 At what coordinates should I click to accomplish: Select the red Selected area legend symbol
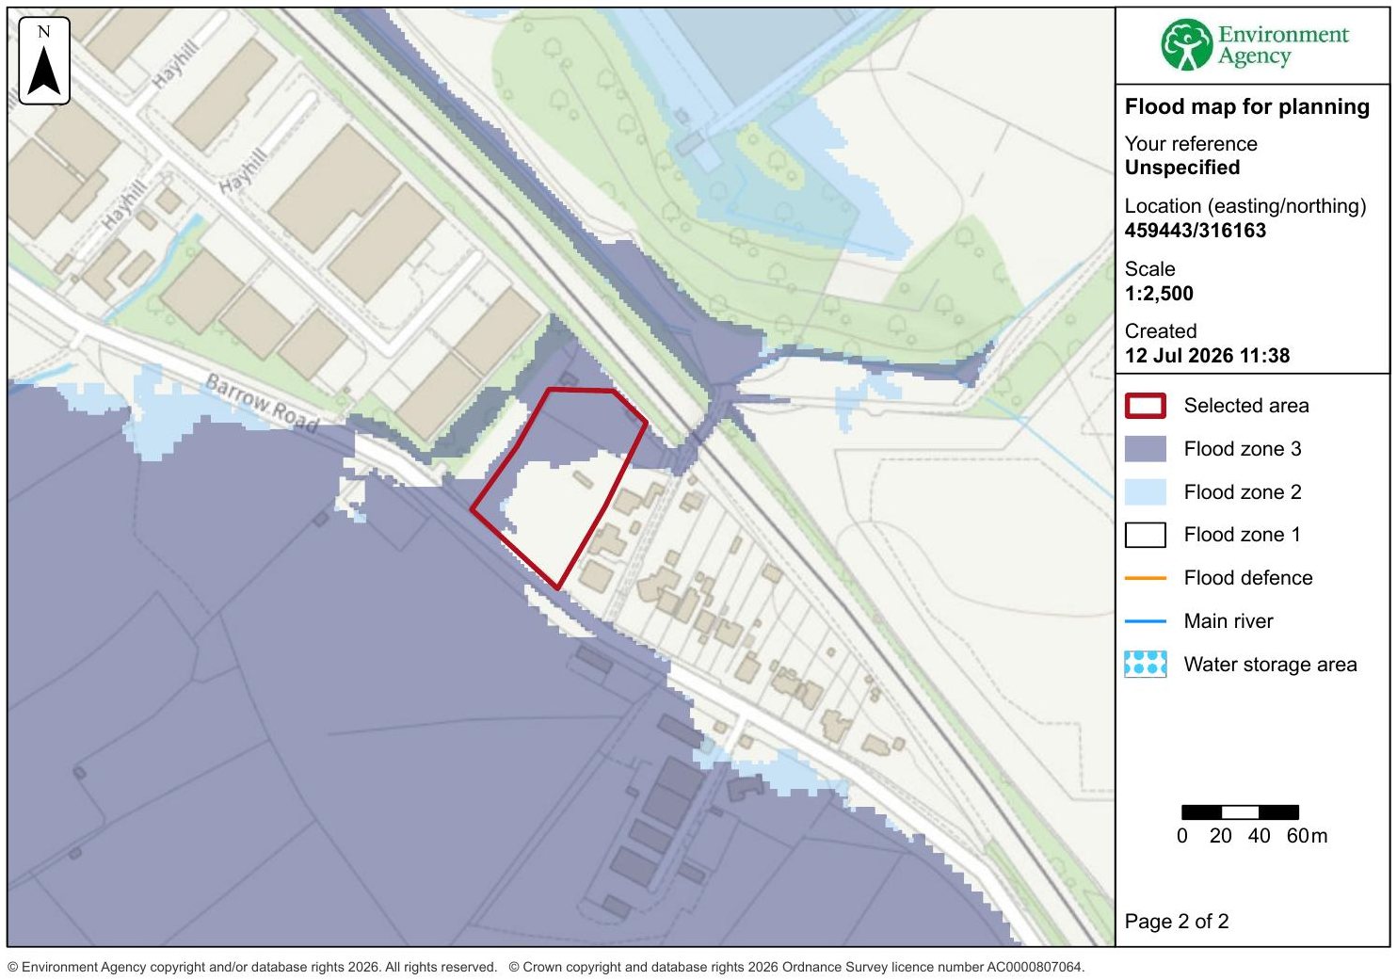pos(1146,406)
